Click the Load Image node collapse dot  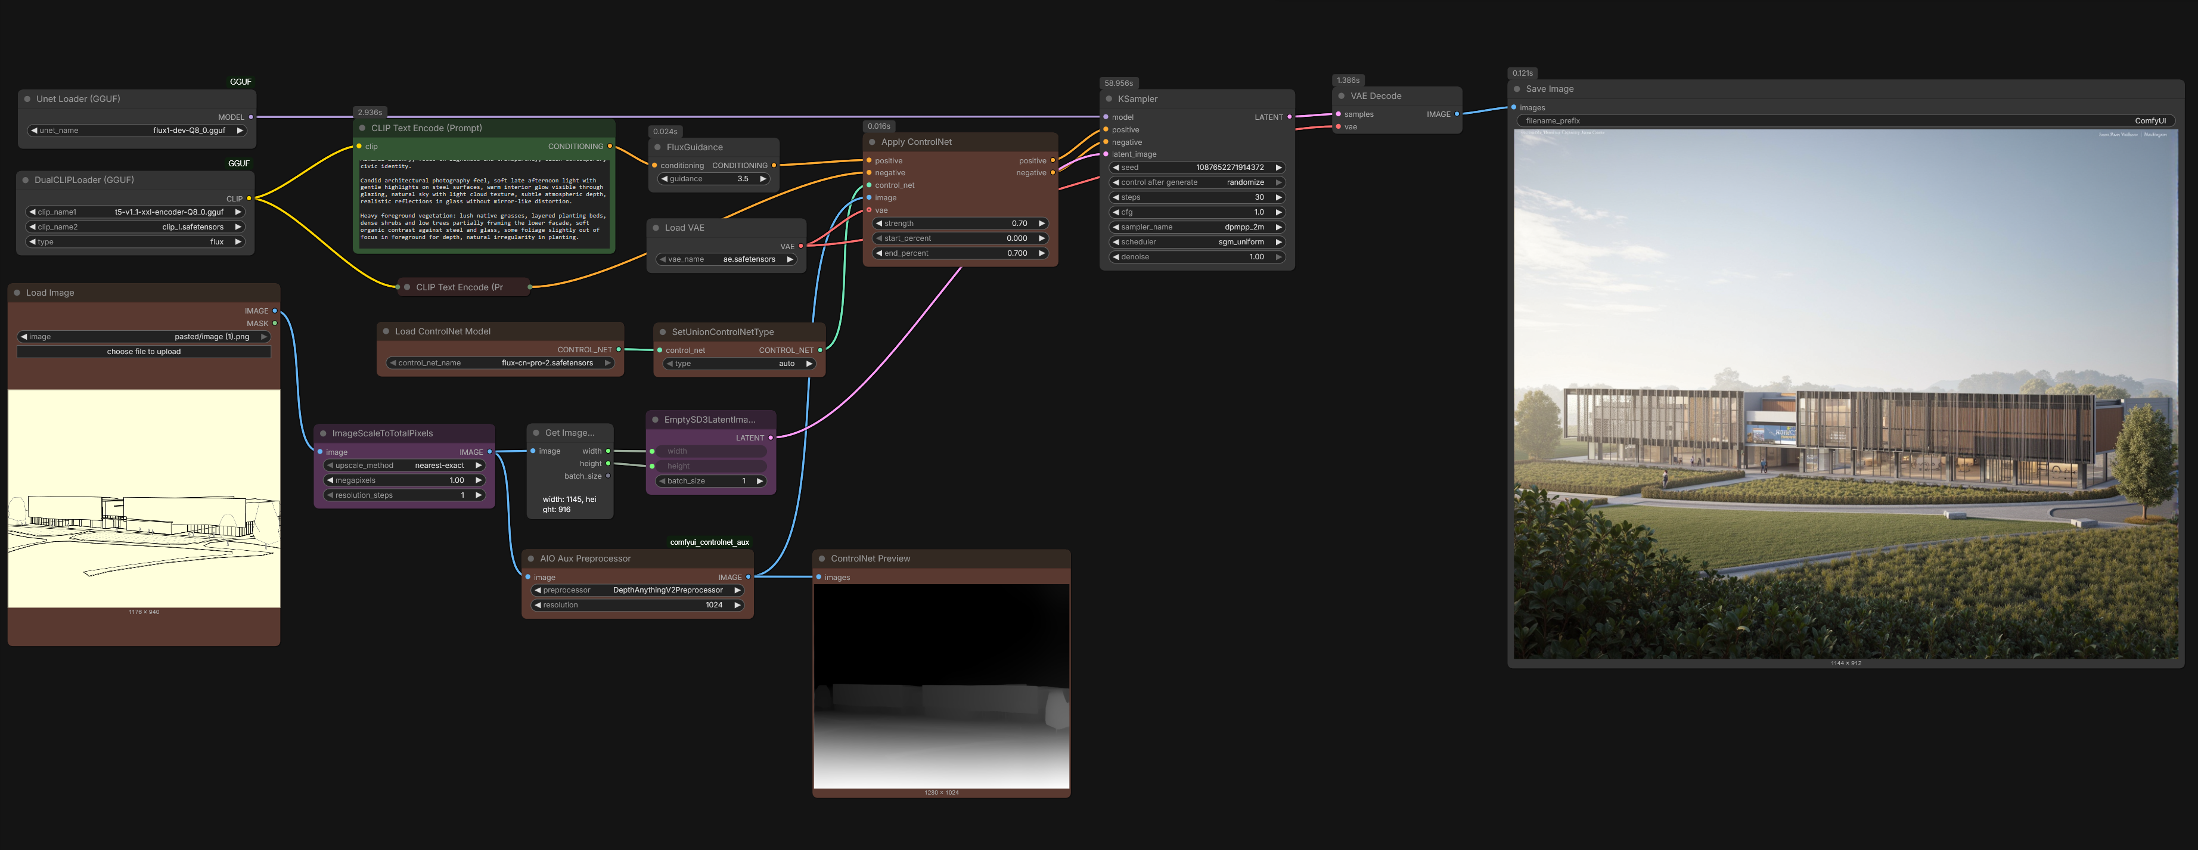click(x=17, y=293)
